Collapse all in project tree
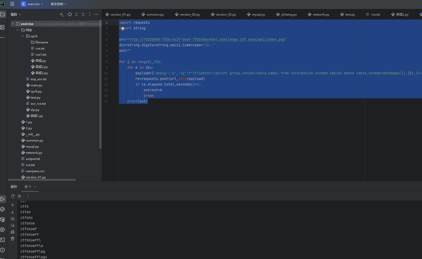The width and height of the screenshot is (422, 259). 83,14
